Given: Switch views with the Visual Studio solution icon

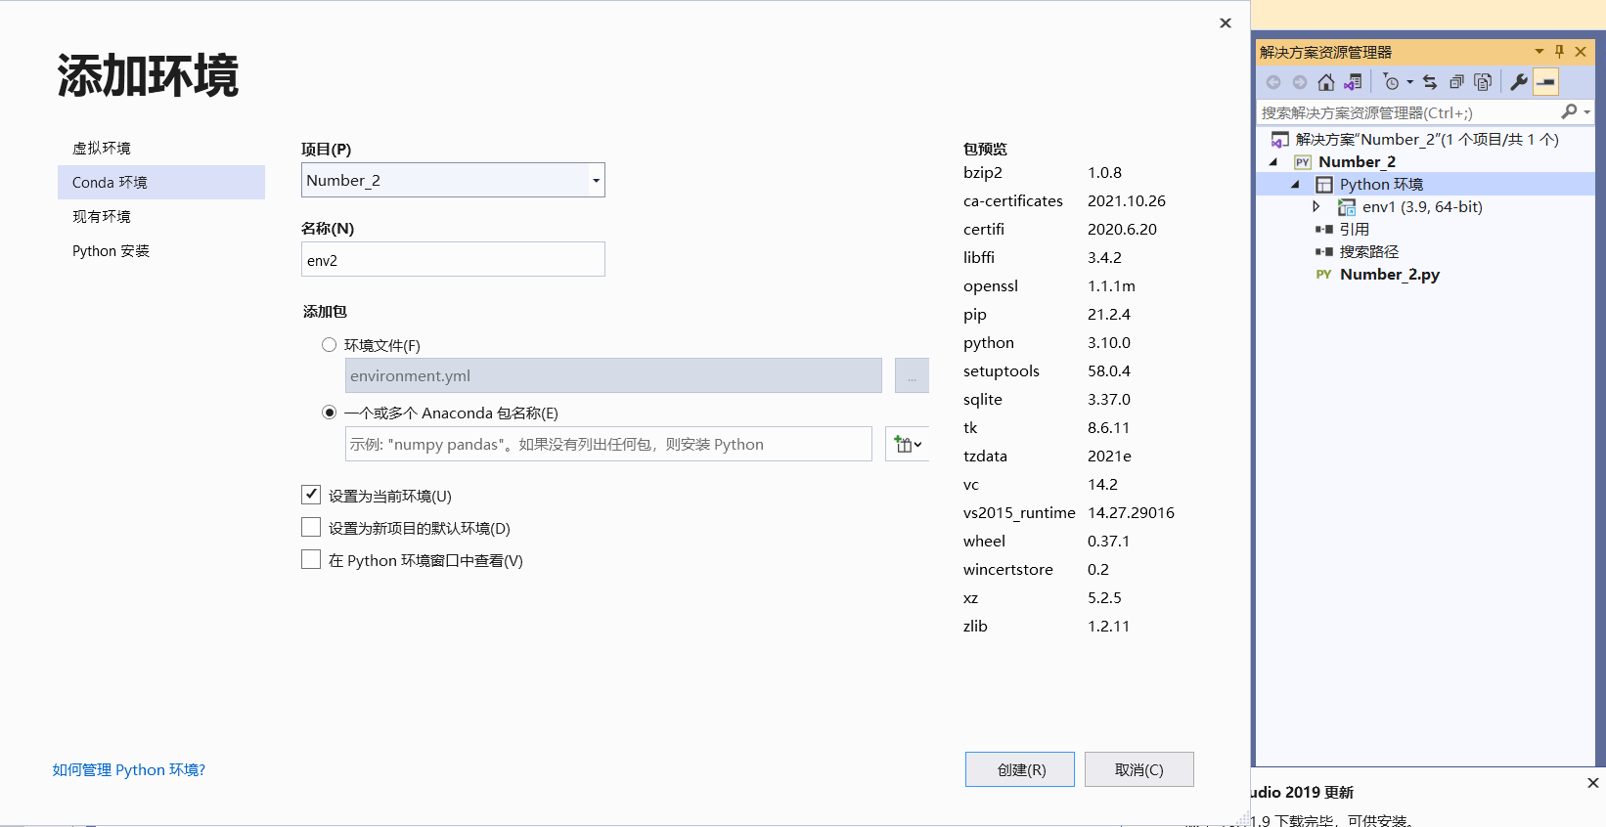Looking at the screenshot, I should pos(1353,82).
